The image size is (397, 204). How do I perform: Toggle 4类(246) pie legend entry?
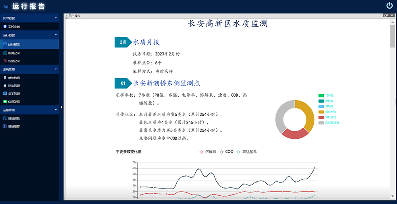327,112
